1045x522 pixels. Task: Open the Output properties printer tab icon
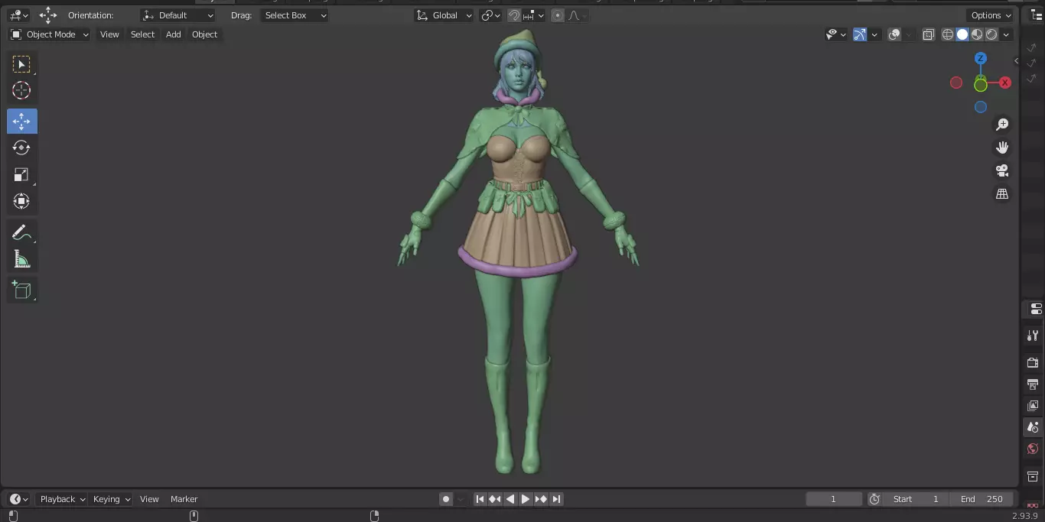point(1033,384)
